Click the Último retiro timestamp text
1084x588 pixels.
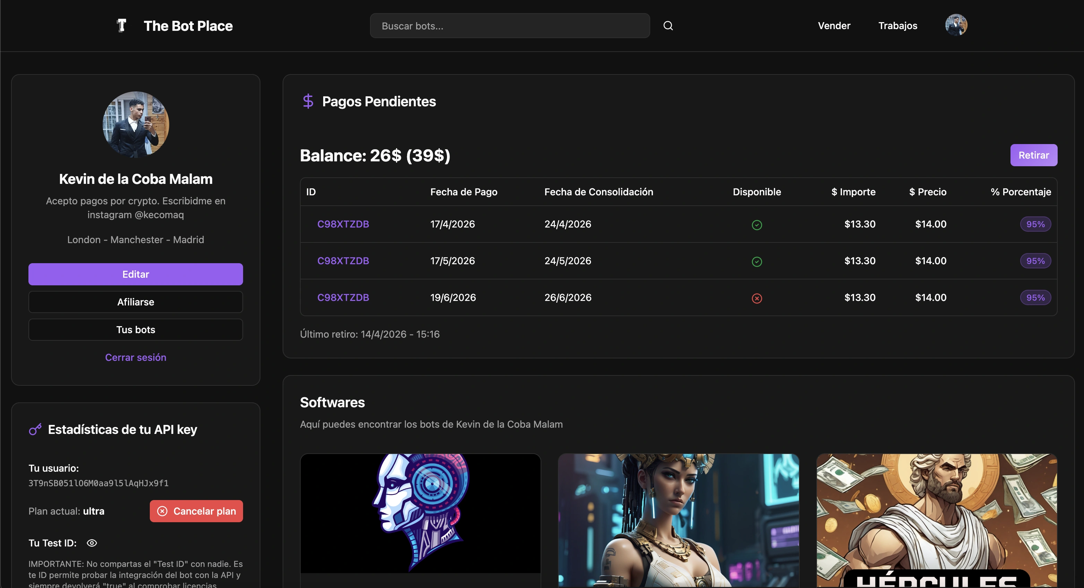[x=370, y=334]
